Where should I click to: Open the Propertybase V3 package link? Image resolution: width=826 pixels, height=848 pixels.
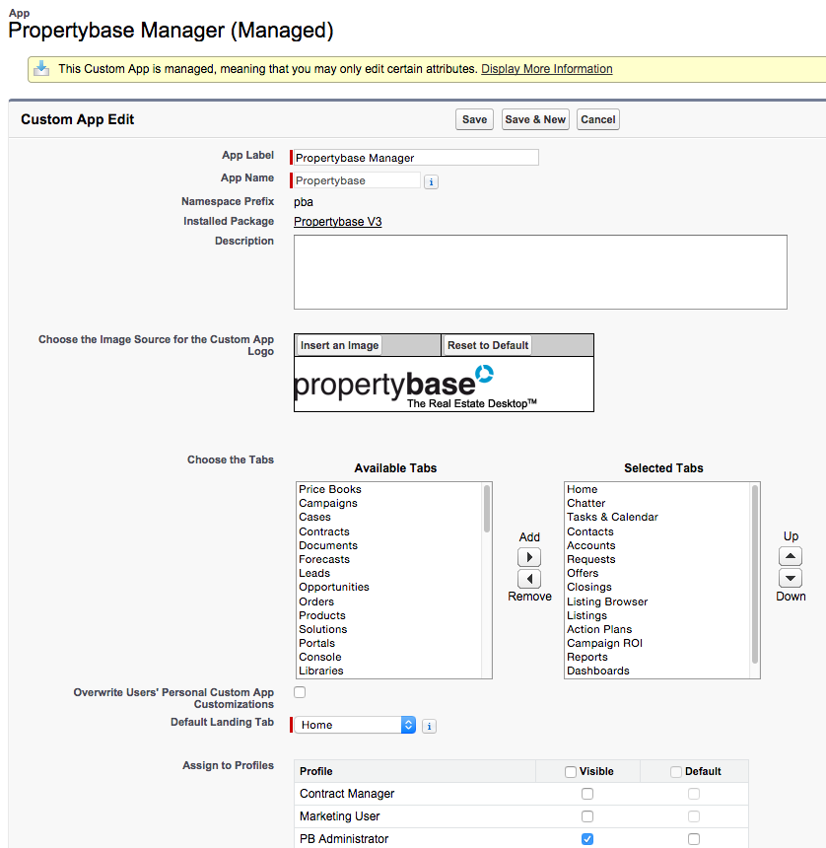338,222
